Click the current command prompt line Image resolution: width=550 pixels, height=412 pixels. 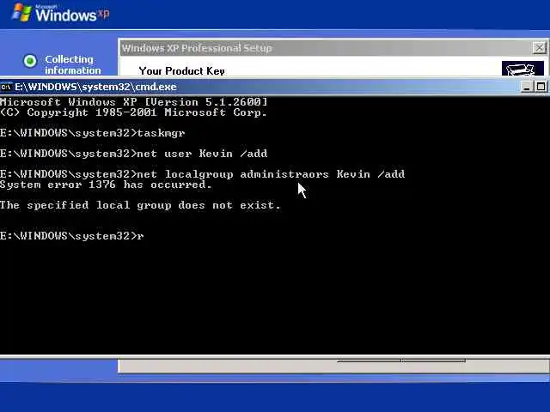pos(72,236)
